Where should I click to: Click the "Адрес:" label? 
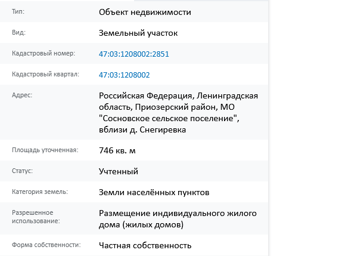point(22,95)
